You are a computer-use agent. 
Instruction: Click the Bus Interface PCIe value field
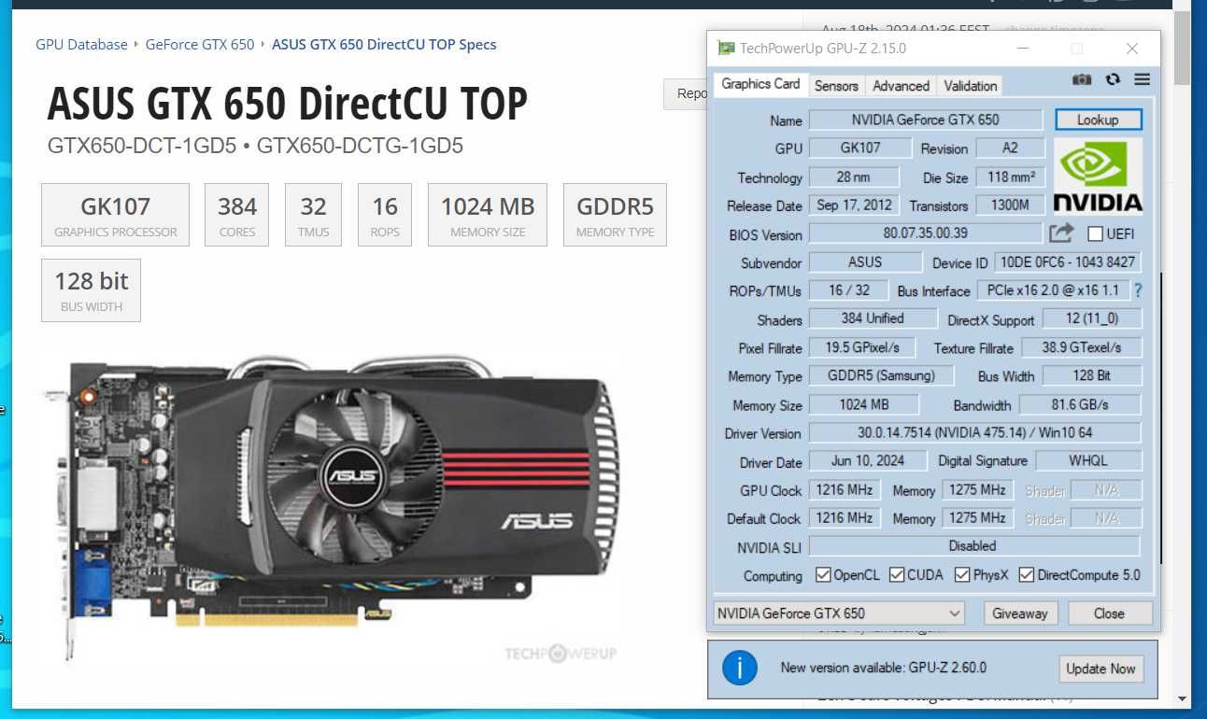[1054, 290]
